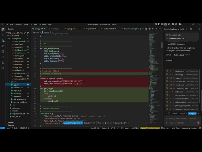Navigate back with the left arrow in the editor toolbar

(153, 29)
